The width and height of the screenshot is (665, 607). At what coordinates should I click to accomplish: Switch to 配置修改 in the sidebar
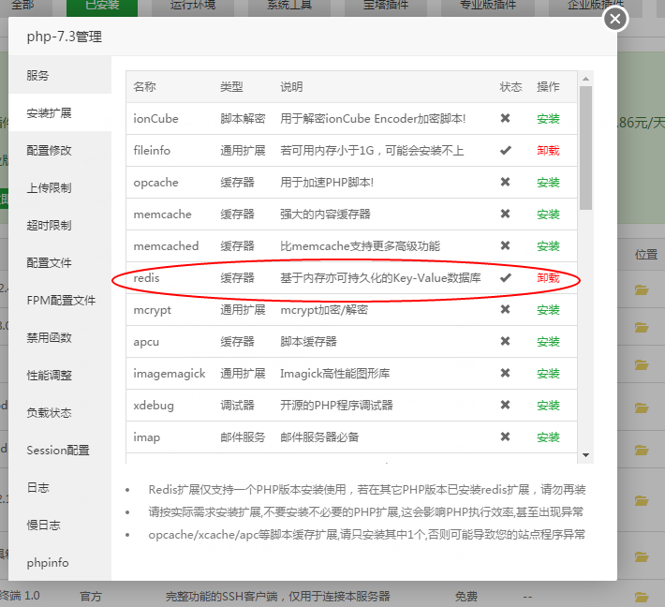tap(50, 151)
